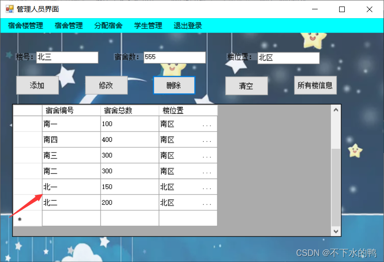Viewport: 384px width, 262px height.
Task: Click the 300 cell in 南三 row
Action: (x=130, y=155)
